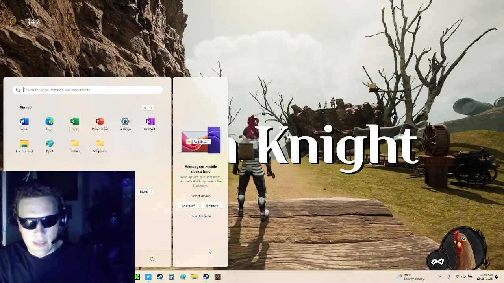The width and height of the screenshot is (504, 283).
Task: Open the weather widget showing Mostly cloudy
Action: tap(410, 277)
